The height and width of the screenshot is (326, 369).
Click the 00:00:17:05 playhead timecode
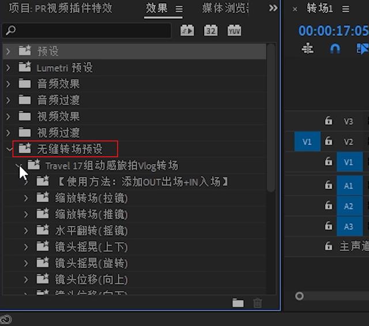click(333, 31)
